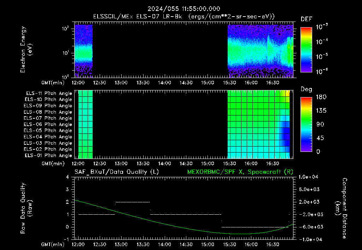Click the Deg pitch angle color bar
Image resolution: width=362 pixels, height=250 pixels.
point(306,125)
